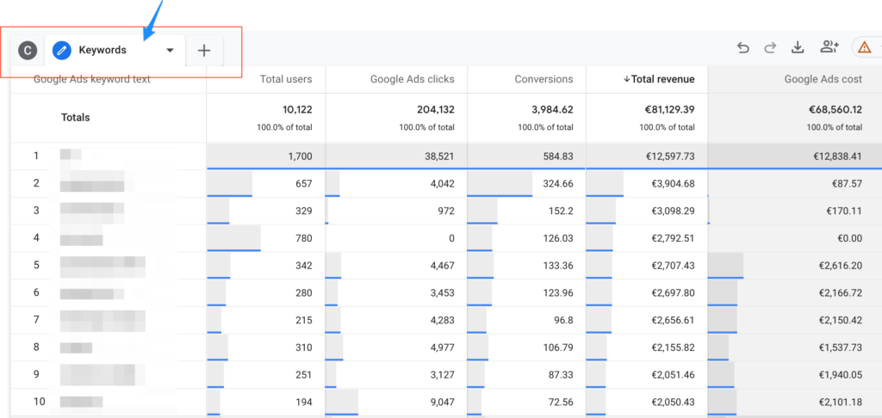Viewport: 882px width, 418px height.
Task: Download the exploration data
Action: (x=797, y=48)
